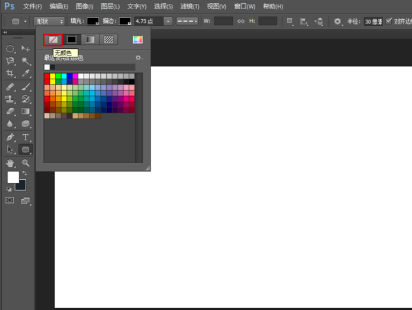412x310 pixels.
Task: Pick the white recently used swatch
Action: 47,67
